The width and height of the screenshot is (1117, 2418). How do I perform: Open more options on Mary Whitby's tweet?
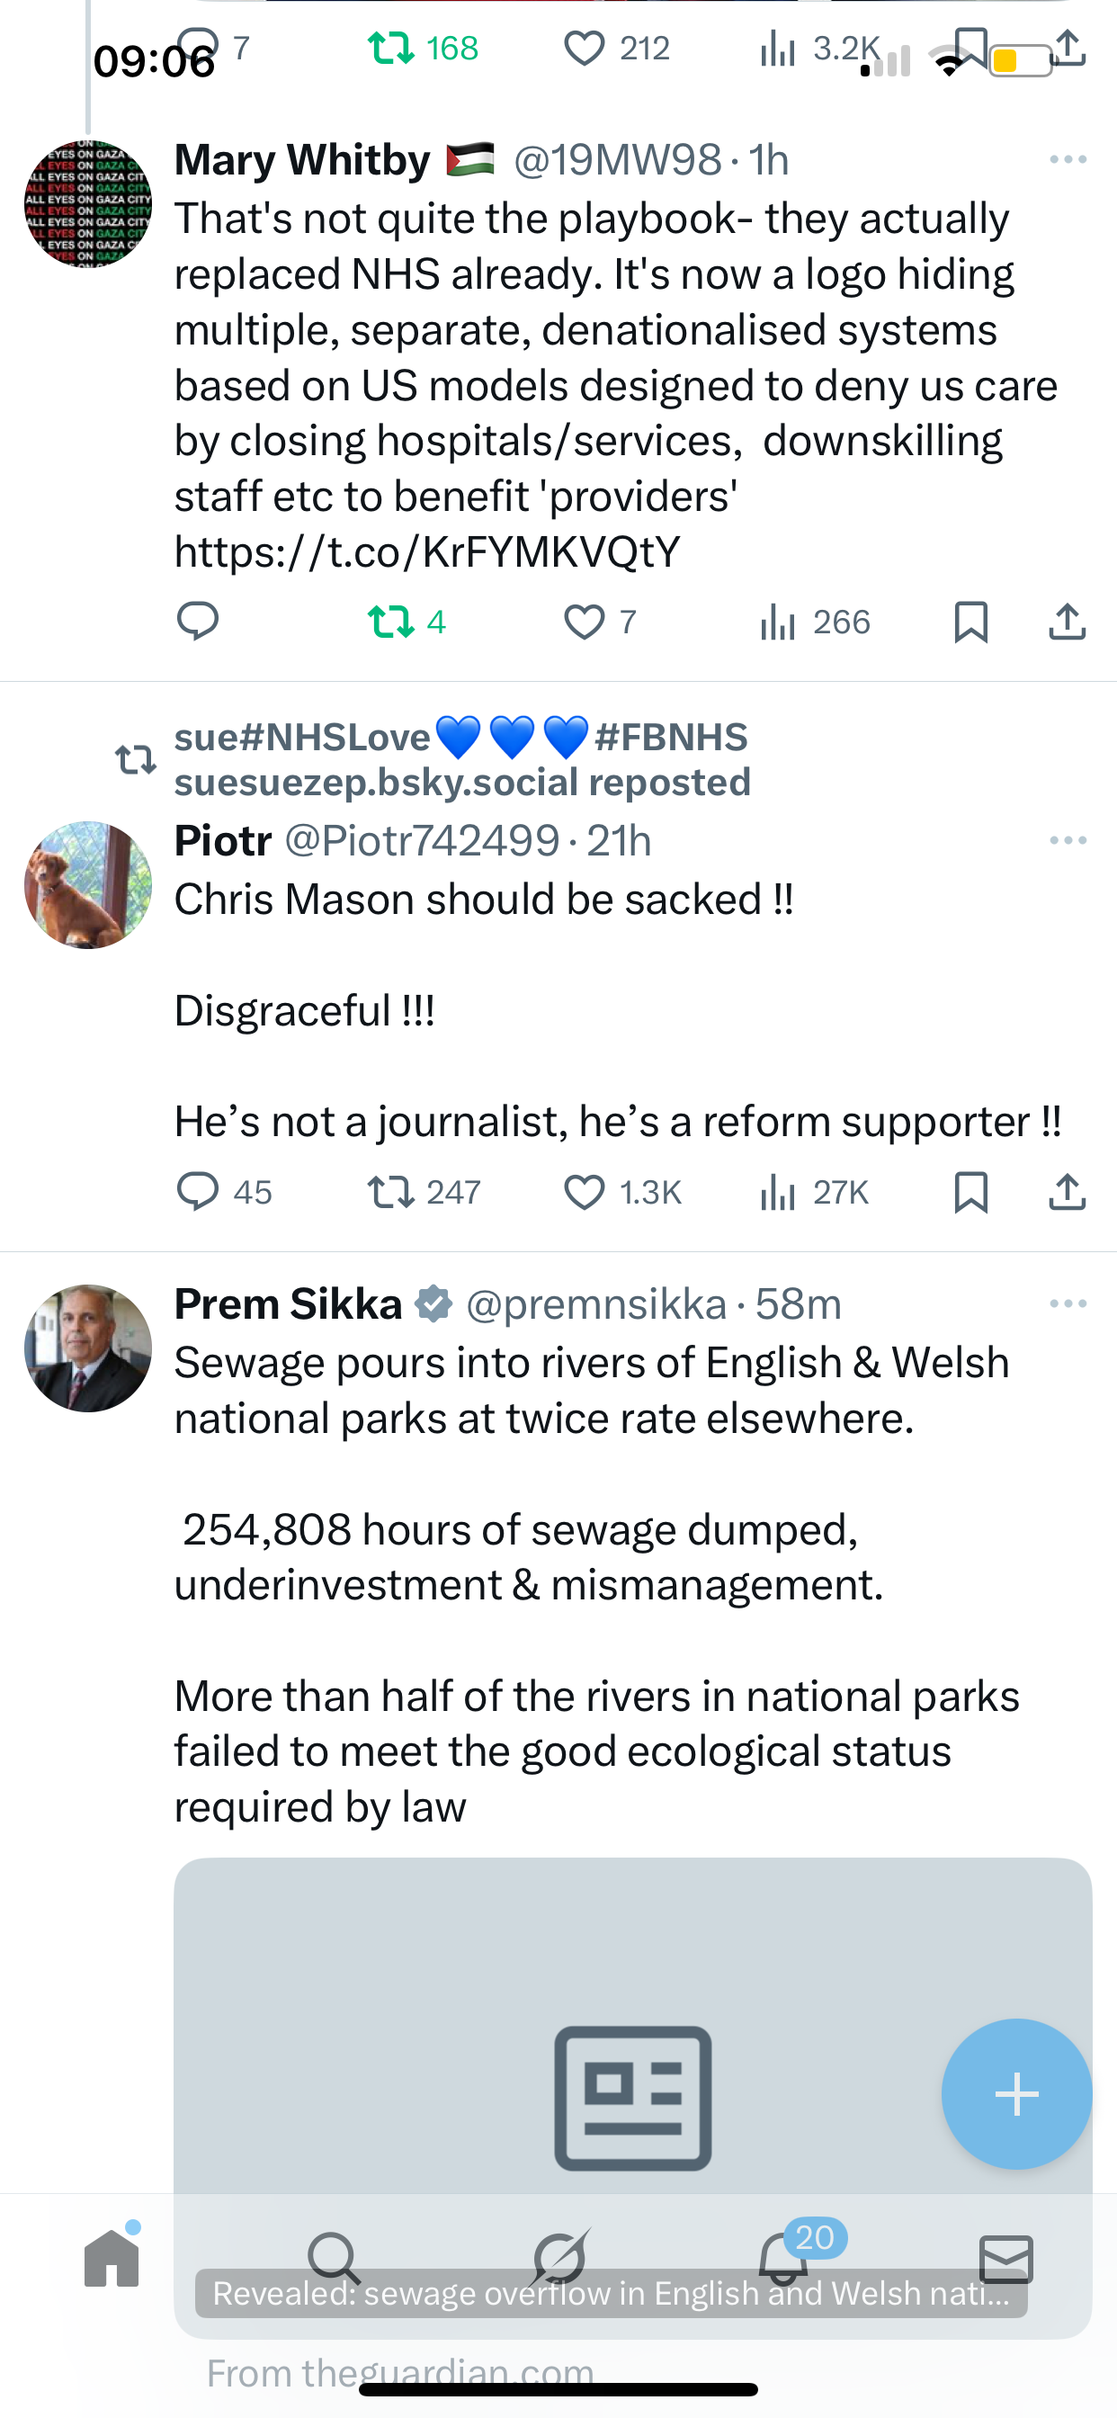pos(1068,159)
